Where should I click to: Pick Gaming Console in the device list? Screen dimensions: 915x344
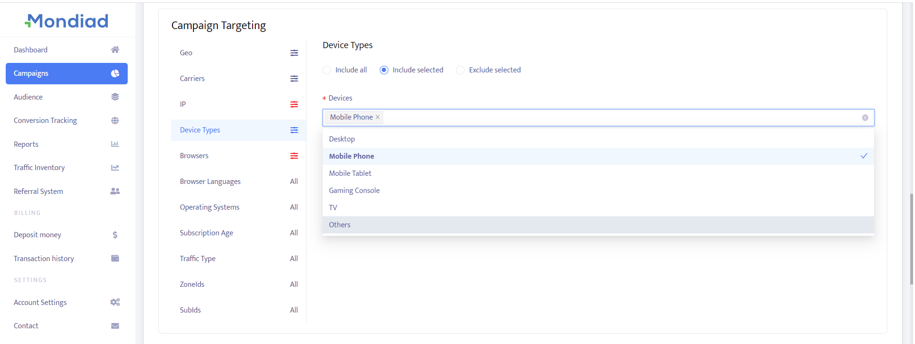click(x=354, y=191)
